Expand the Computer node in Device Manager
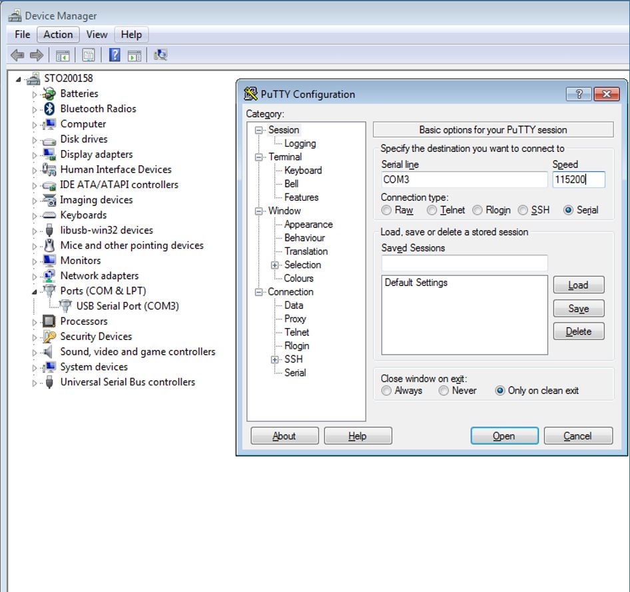 click(35, 125)
